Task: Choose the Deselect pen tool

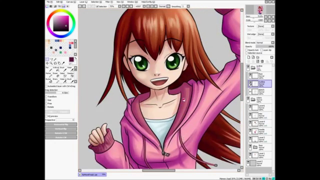Action: point(71,75)
